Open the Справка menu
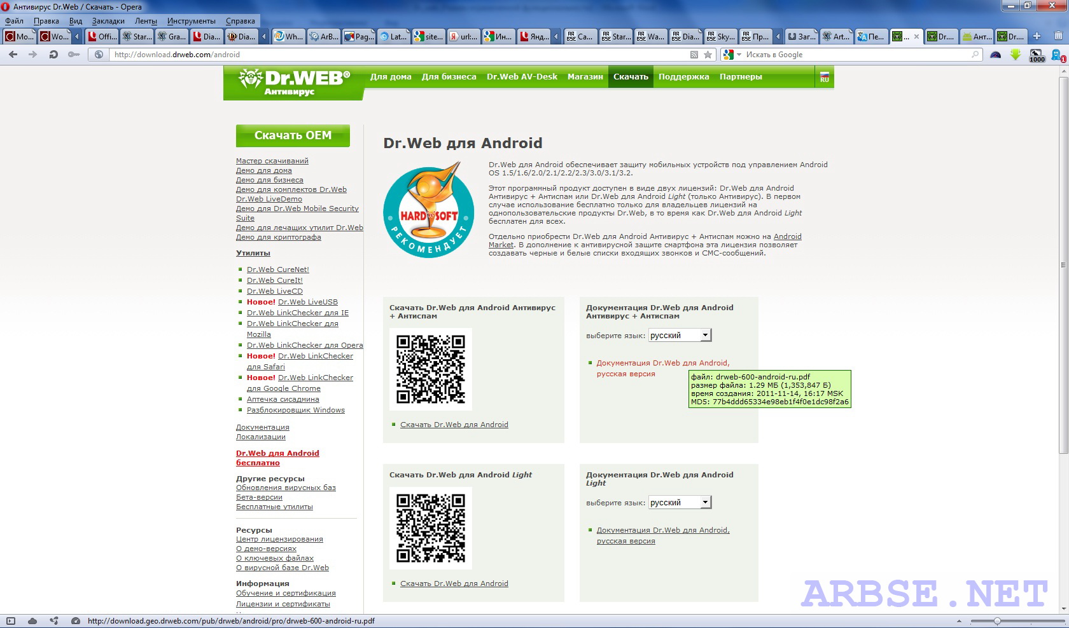Viewport: 1069px width, 628px height. (x=240, y=21)
